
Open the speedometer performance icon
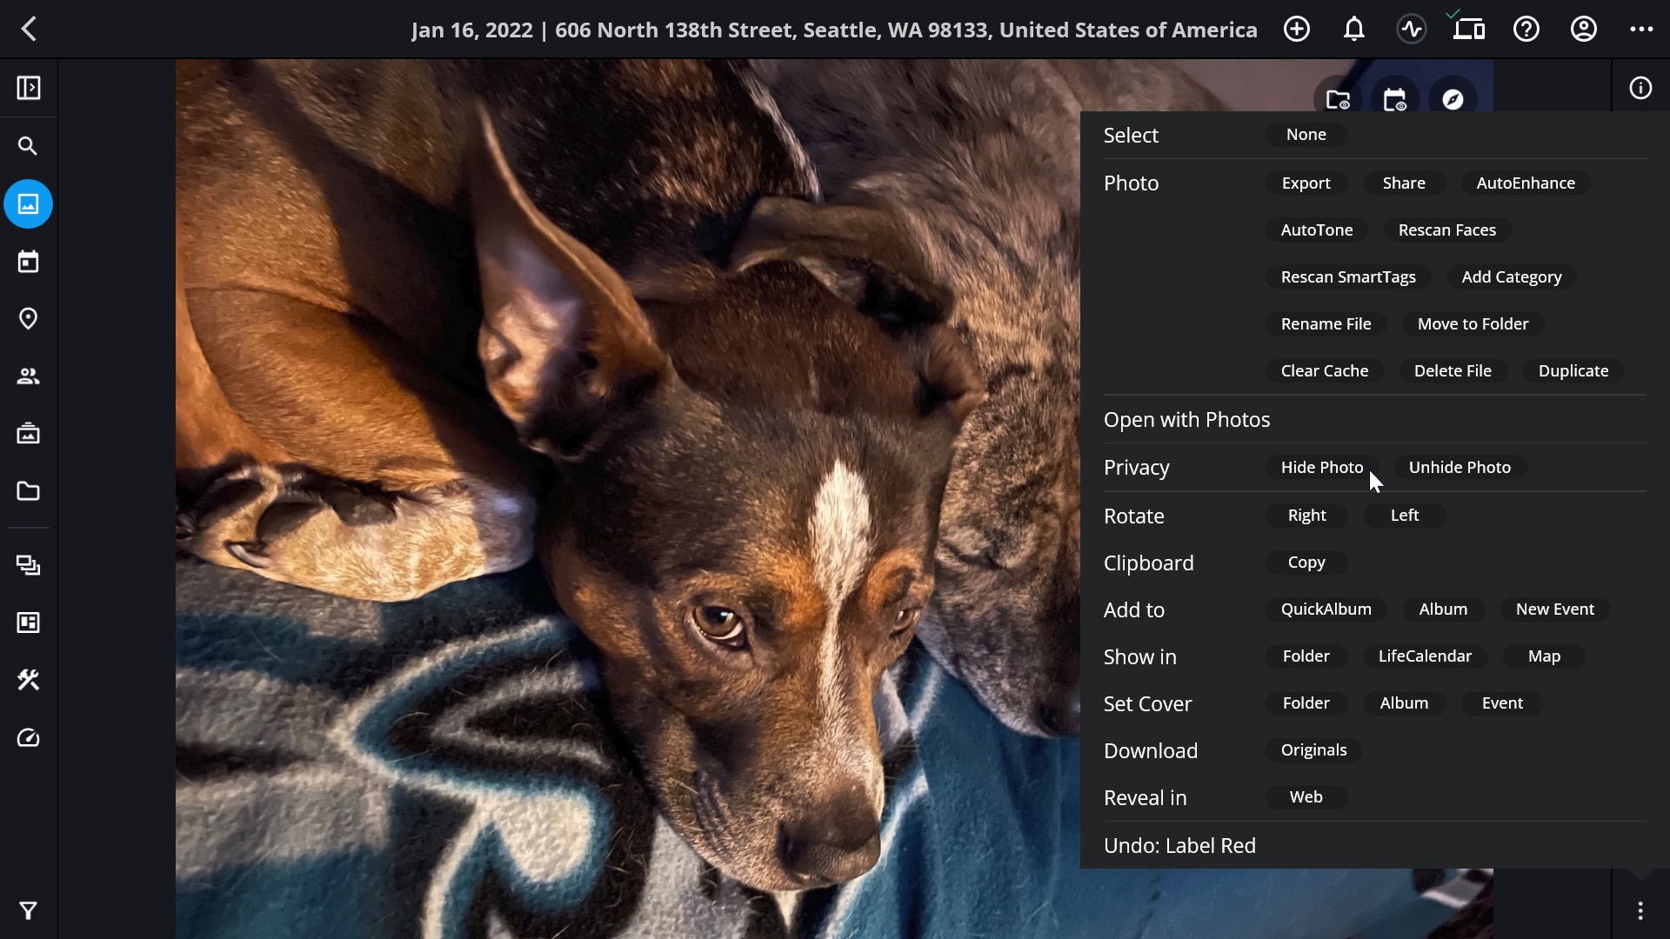29,738
